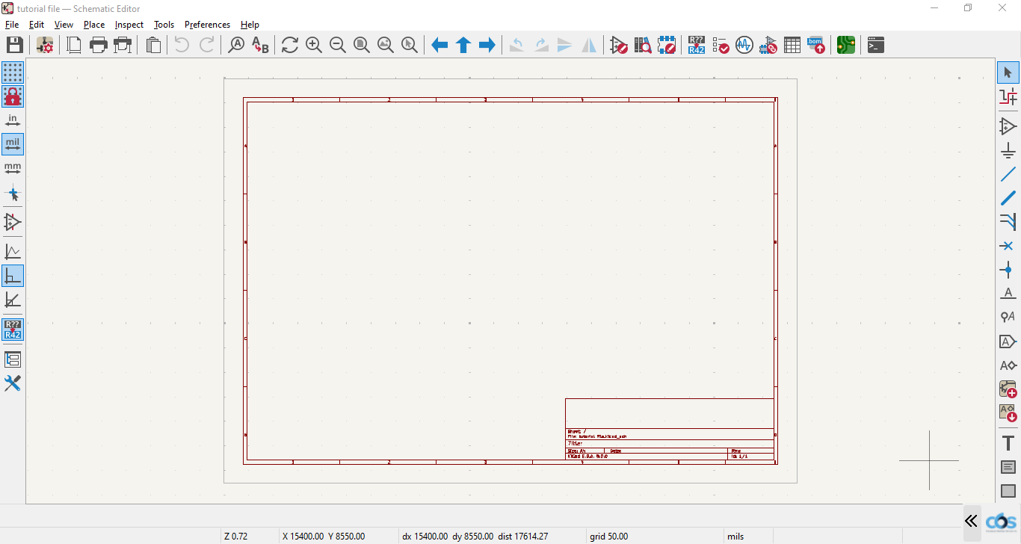Select the Bus drawing tool
This screenshot has height=544, width=1021.
pyautogui.click(x=1008, y=198)
